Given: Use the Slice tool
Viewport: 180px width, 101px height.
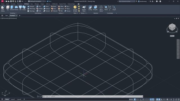Looking at the screenshot, I should [x=39, y=6].
